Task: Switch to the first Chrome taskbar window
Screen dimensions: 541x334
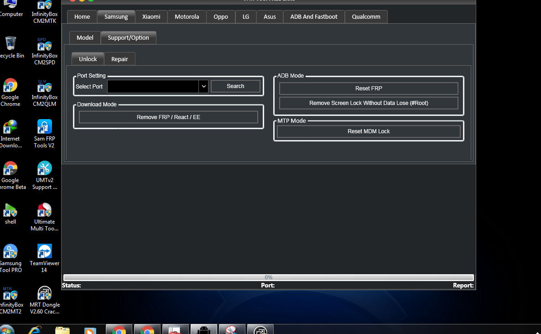Action: tap(119, 329)
